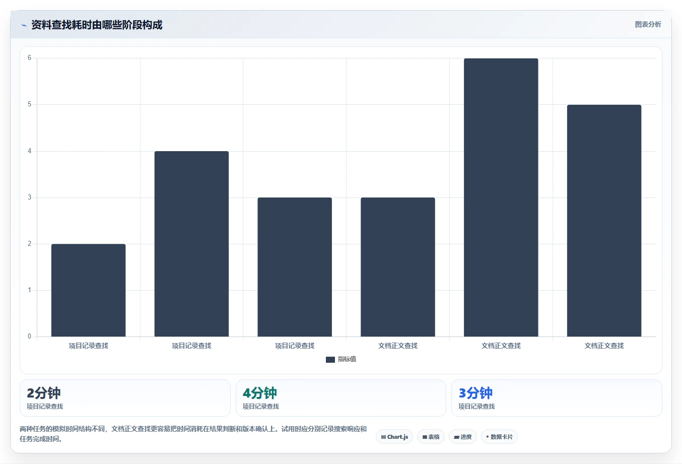Select the 数据卡片 tag chip

click(x=499, y=437)
